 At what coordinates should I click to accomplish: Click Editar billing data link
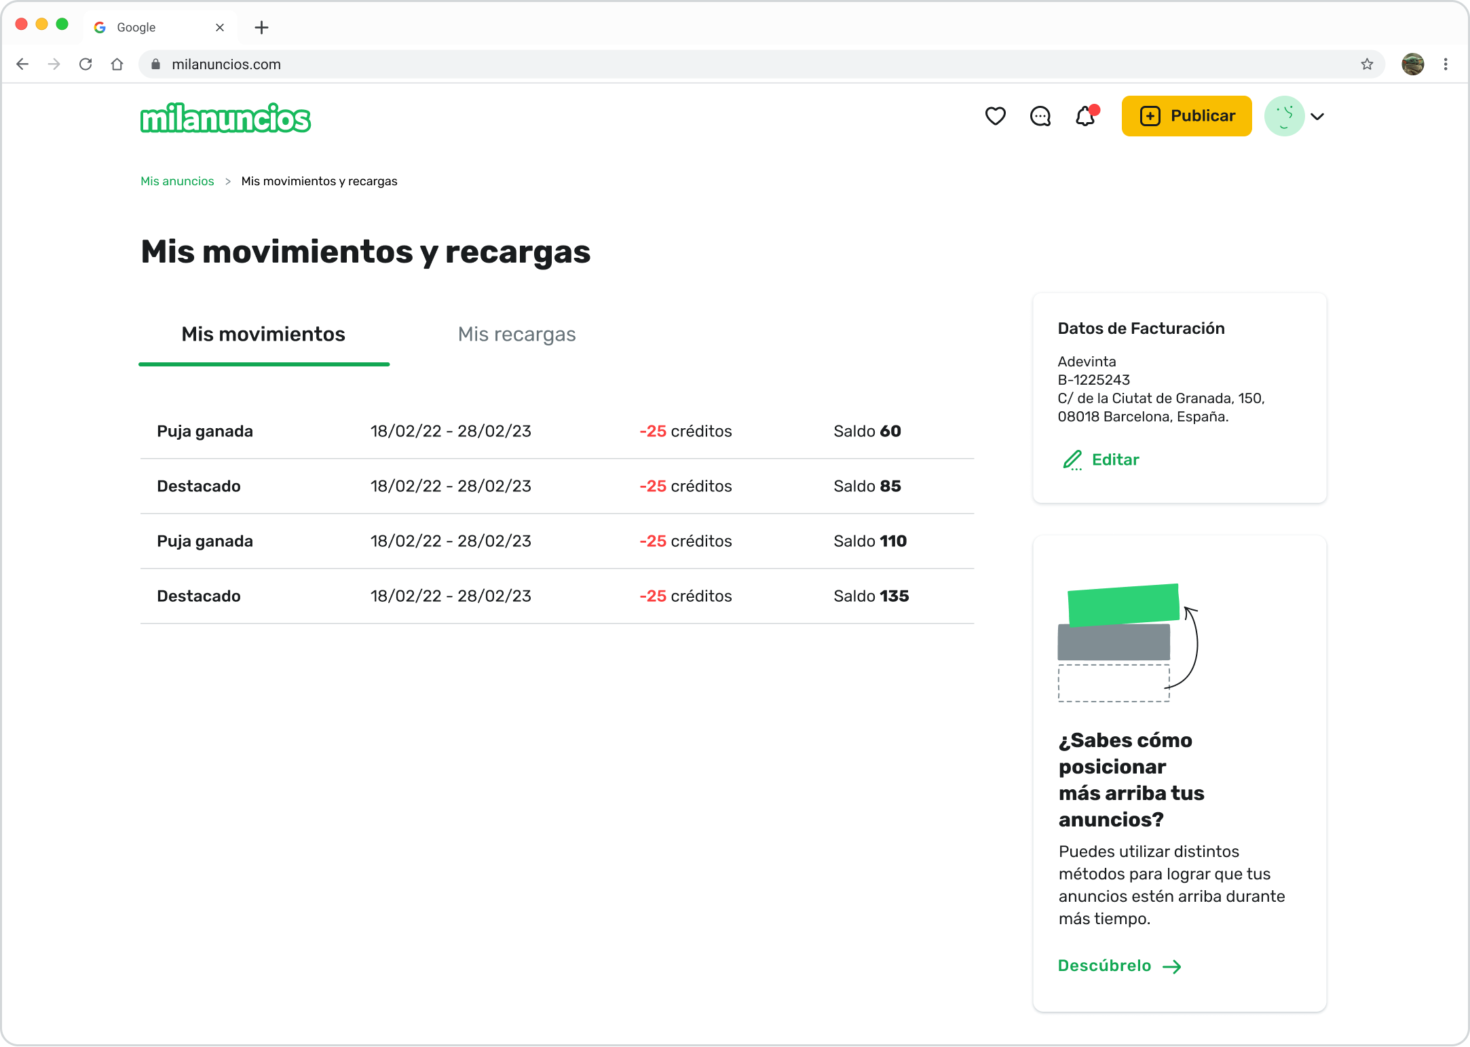[1115, 460]
